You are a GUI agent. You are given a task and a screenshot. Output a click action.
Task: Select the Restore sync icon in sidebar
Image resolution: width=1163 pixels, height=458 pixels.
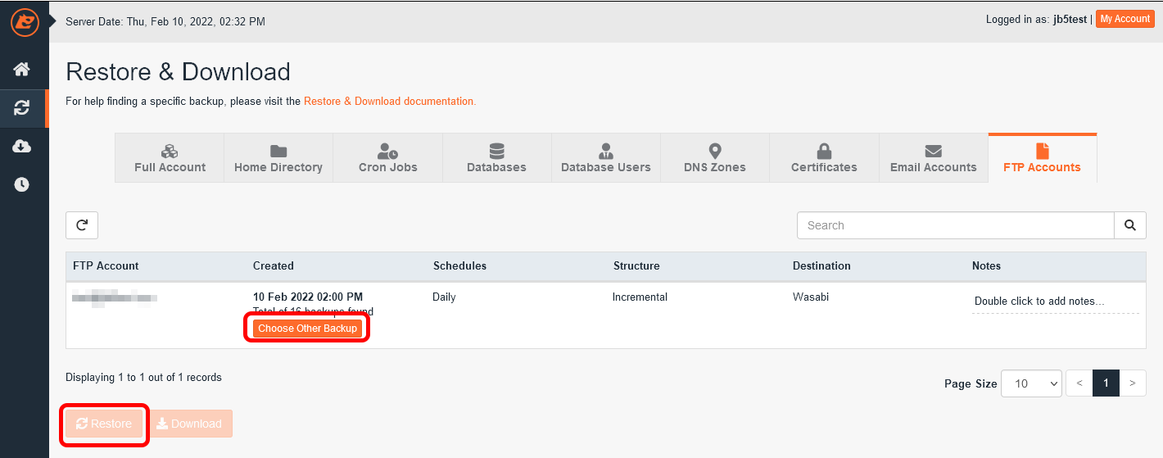click(22, 107)
